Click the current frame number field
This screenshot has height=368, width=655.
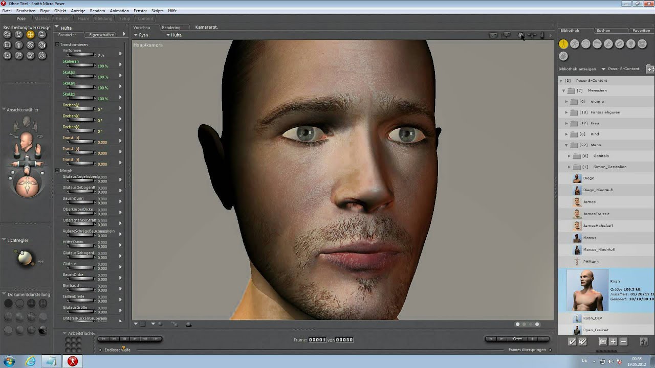coord(317,340)
